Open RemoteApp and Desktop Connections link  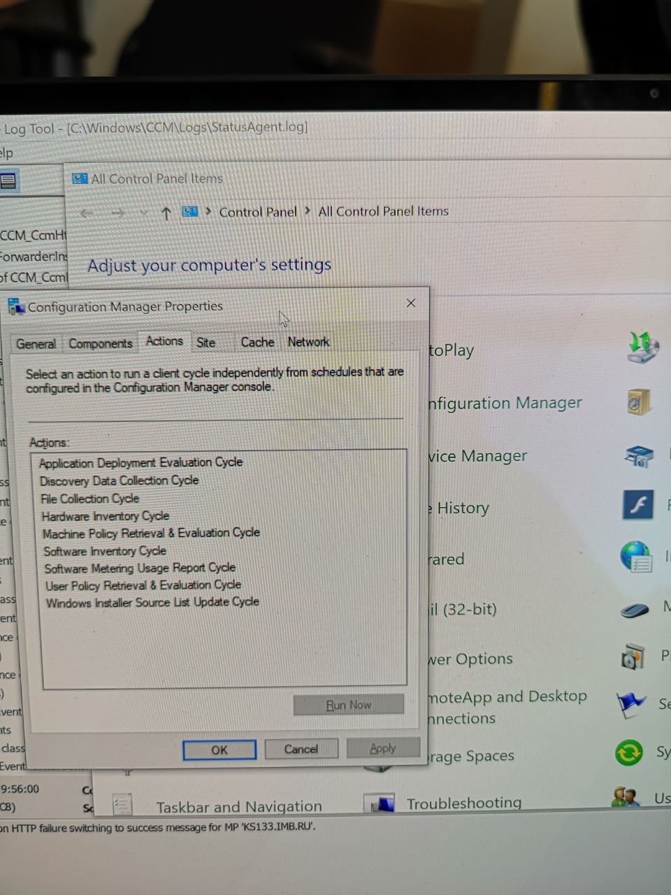coord(507,707)
